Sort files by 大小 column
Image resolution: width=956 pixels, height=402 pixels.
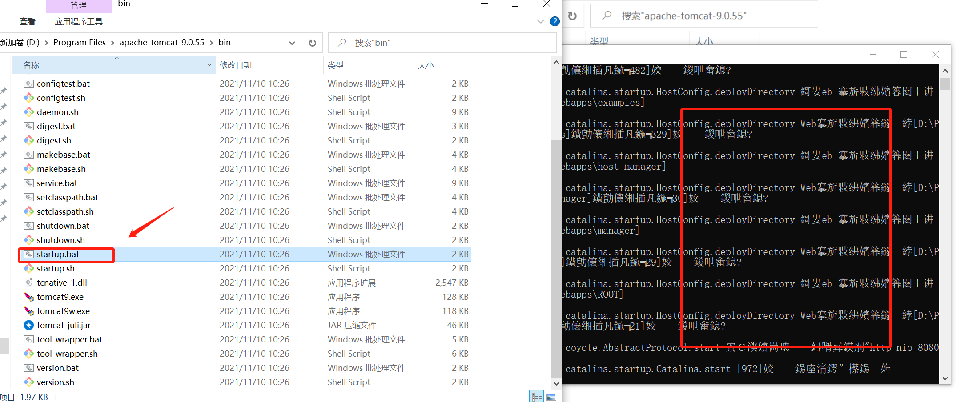pos(426,65)
